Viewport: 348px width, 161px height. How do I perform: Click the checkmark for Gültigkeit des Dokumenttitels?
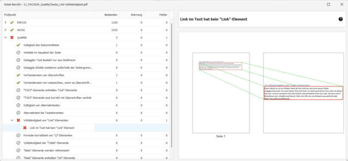[18, 45]
